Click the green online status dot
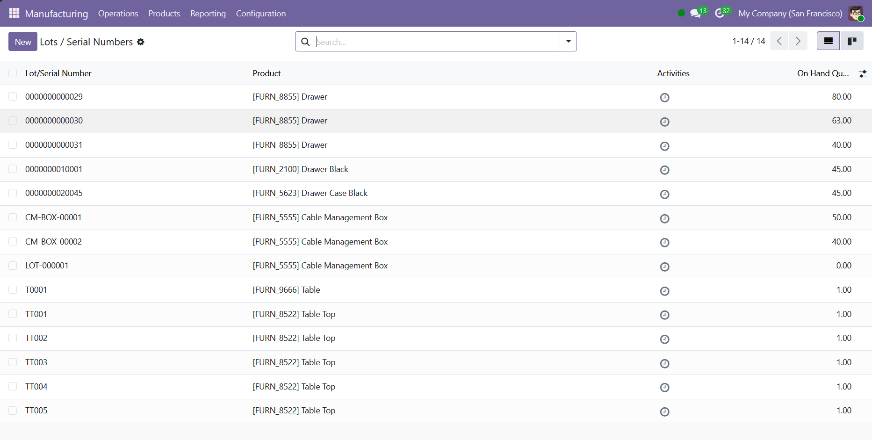 681,13
